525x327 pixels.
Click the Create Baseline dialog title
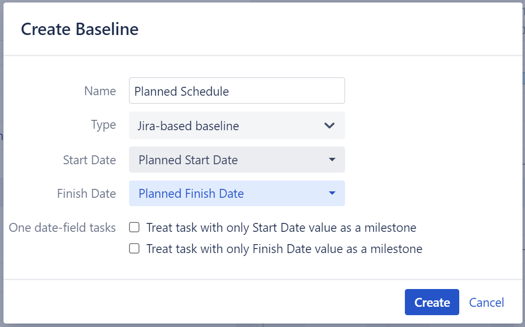coord(79,29)
